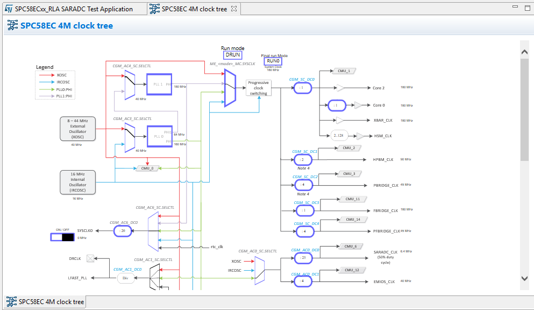
Task: Edit the CGM_SC_DC1 divider for HPBM_CLK
Action: [302, 159]
